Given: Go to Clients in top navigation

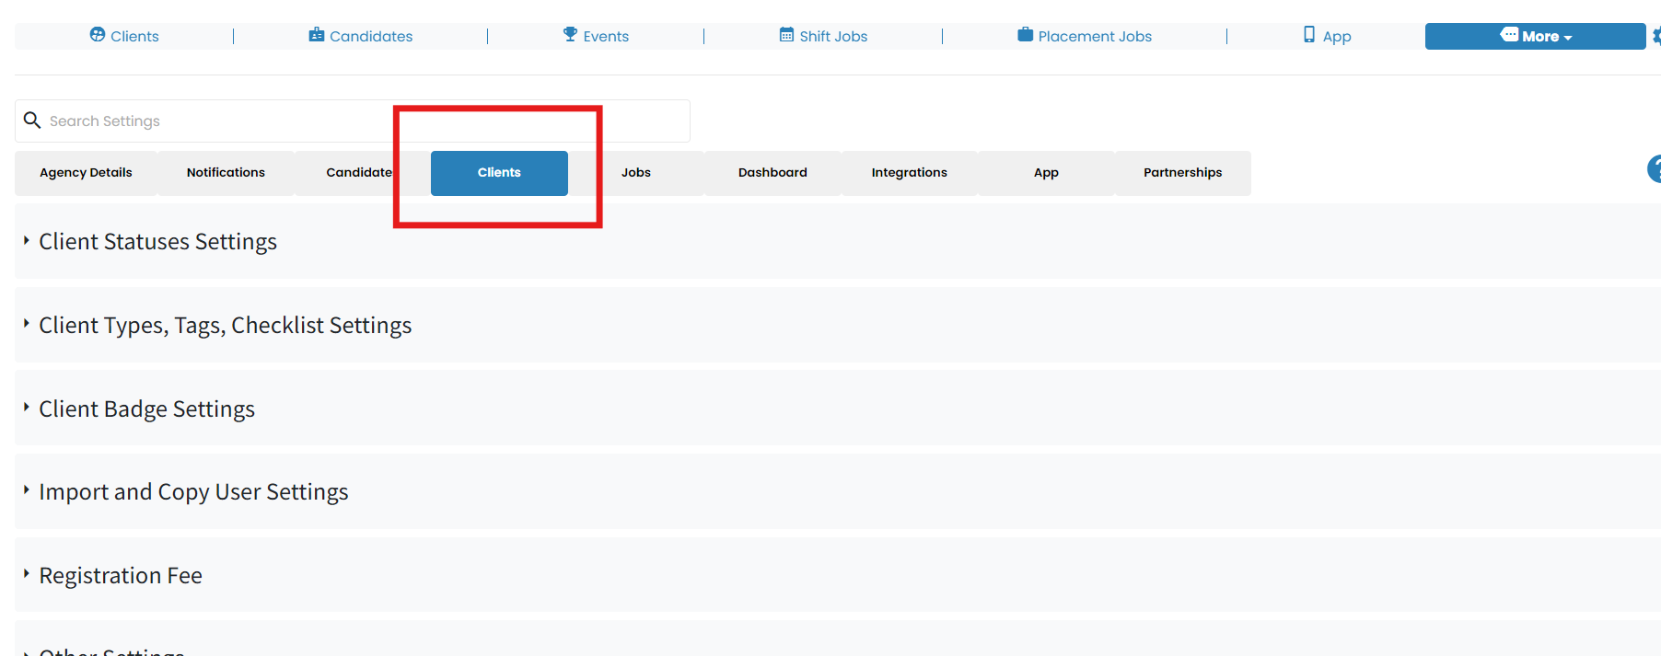Looking at the screenshot, I should 124,36.
